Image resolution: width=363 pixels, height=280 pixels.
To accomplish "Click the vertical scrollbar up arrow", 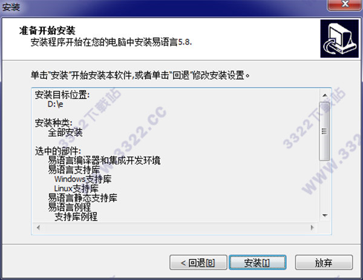I will [325, 95].
